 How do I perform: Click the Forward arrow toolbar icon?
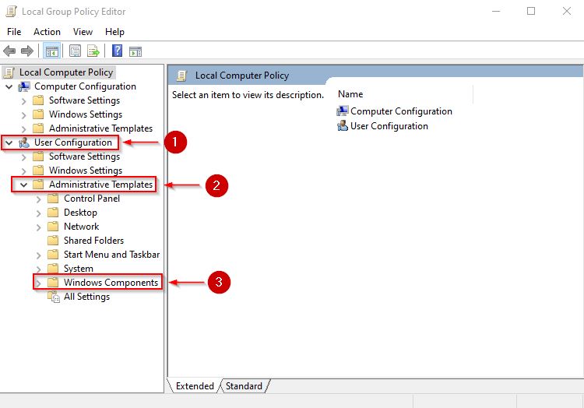[x=27, y=51]
